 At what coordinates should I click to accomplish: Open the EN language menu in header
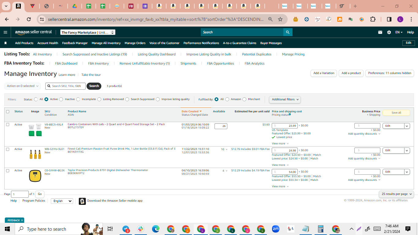tap(399, 32)
